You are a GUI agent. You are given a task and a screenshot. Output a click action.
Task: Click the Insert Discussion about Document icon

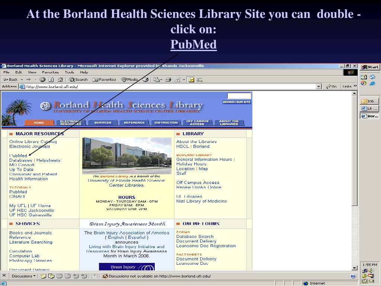click(51, 276)
